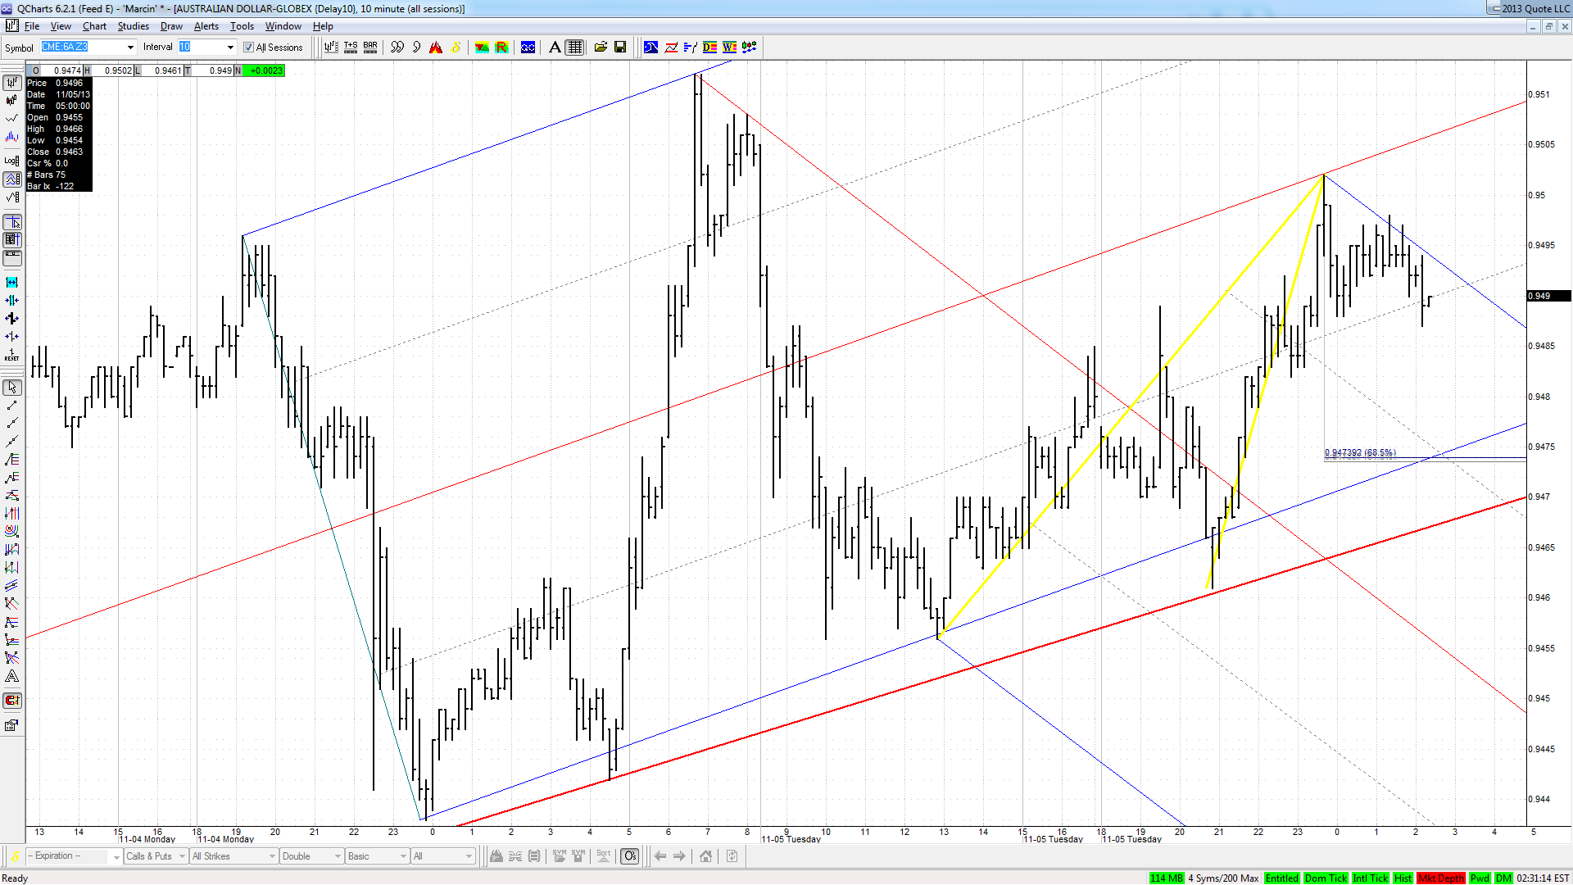
Task: Click the green +0.0023 net change field
Action: [x=265, y=70]
